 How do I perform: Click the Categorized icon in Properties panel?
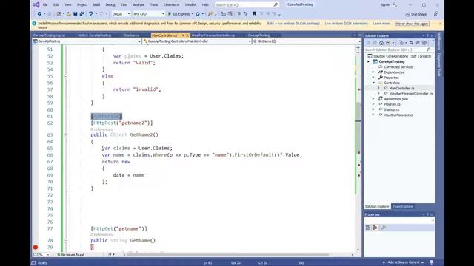[x=368, y=228]
